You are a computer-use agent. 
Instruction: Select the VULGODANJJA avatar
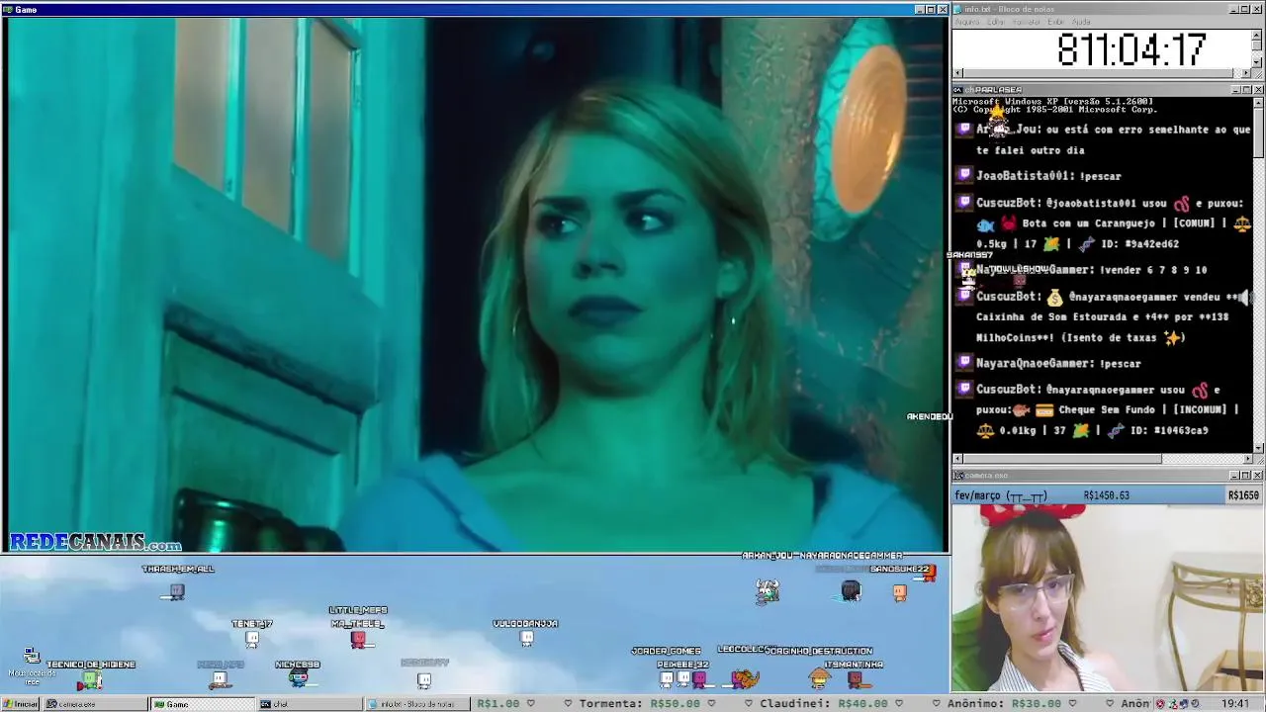coord(526,639)
